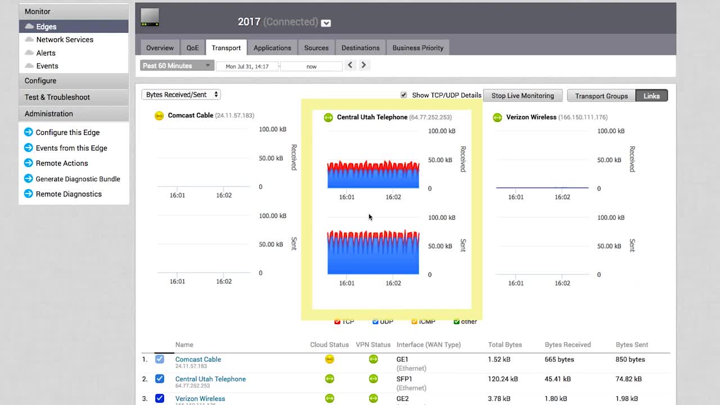Toggle Show TCP/UDP Details checkbox
The image size is (720, 405).
403,95
